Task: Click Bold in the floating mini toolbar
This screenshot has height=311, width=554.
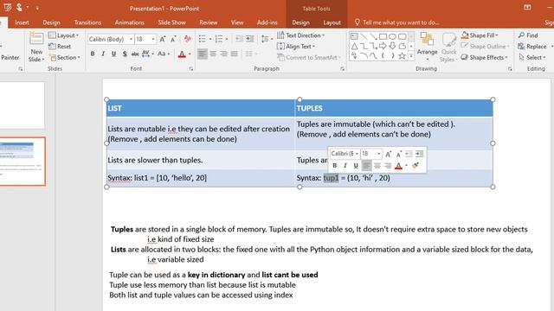Action: pos(335,165)
